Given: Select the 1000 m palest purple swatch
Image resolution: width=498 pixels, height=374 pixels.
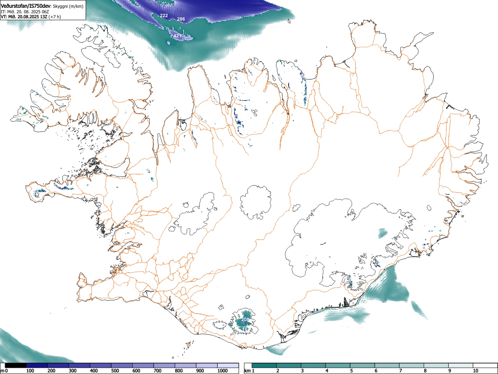Looking at the screenshot, I should (228, 365).
